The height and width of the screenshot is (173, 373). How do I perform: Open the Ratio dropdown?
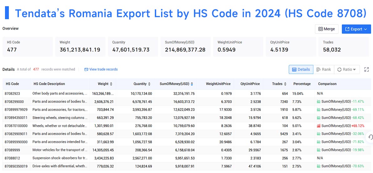(x=347, y=70)
